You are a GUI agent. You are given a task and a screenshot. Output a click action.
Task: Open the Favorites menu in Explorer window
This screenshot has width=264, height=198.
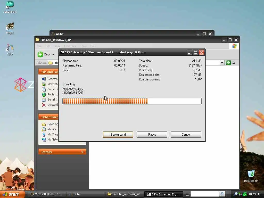point(70,46)
